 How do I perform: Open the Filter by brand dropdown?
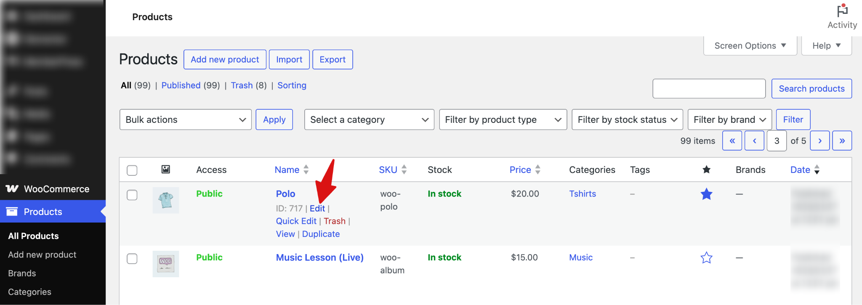pyautogui.click(x=730, y=119)
